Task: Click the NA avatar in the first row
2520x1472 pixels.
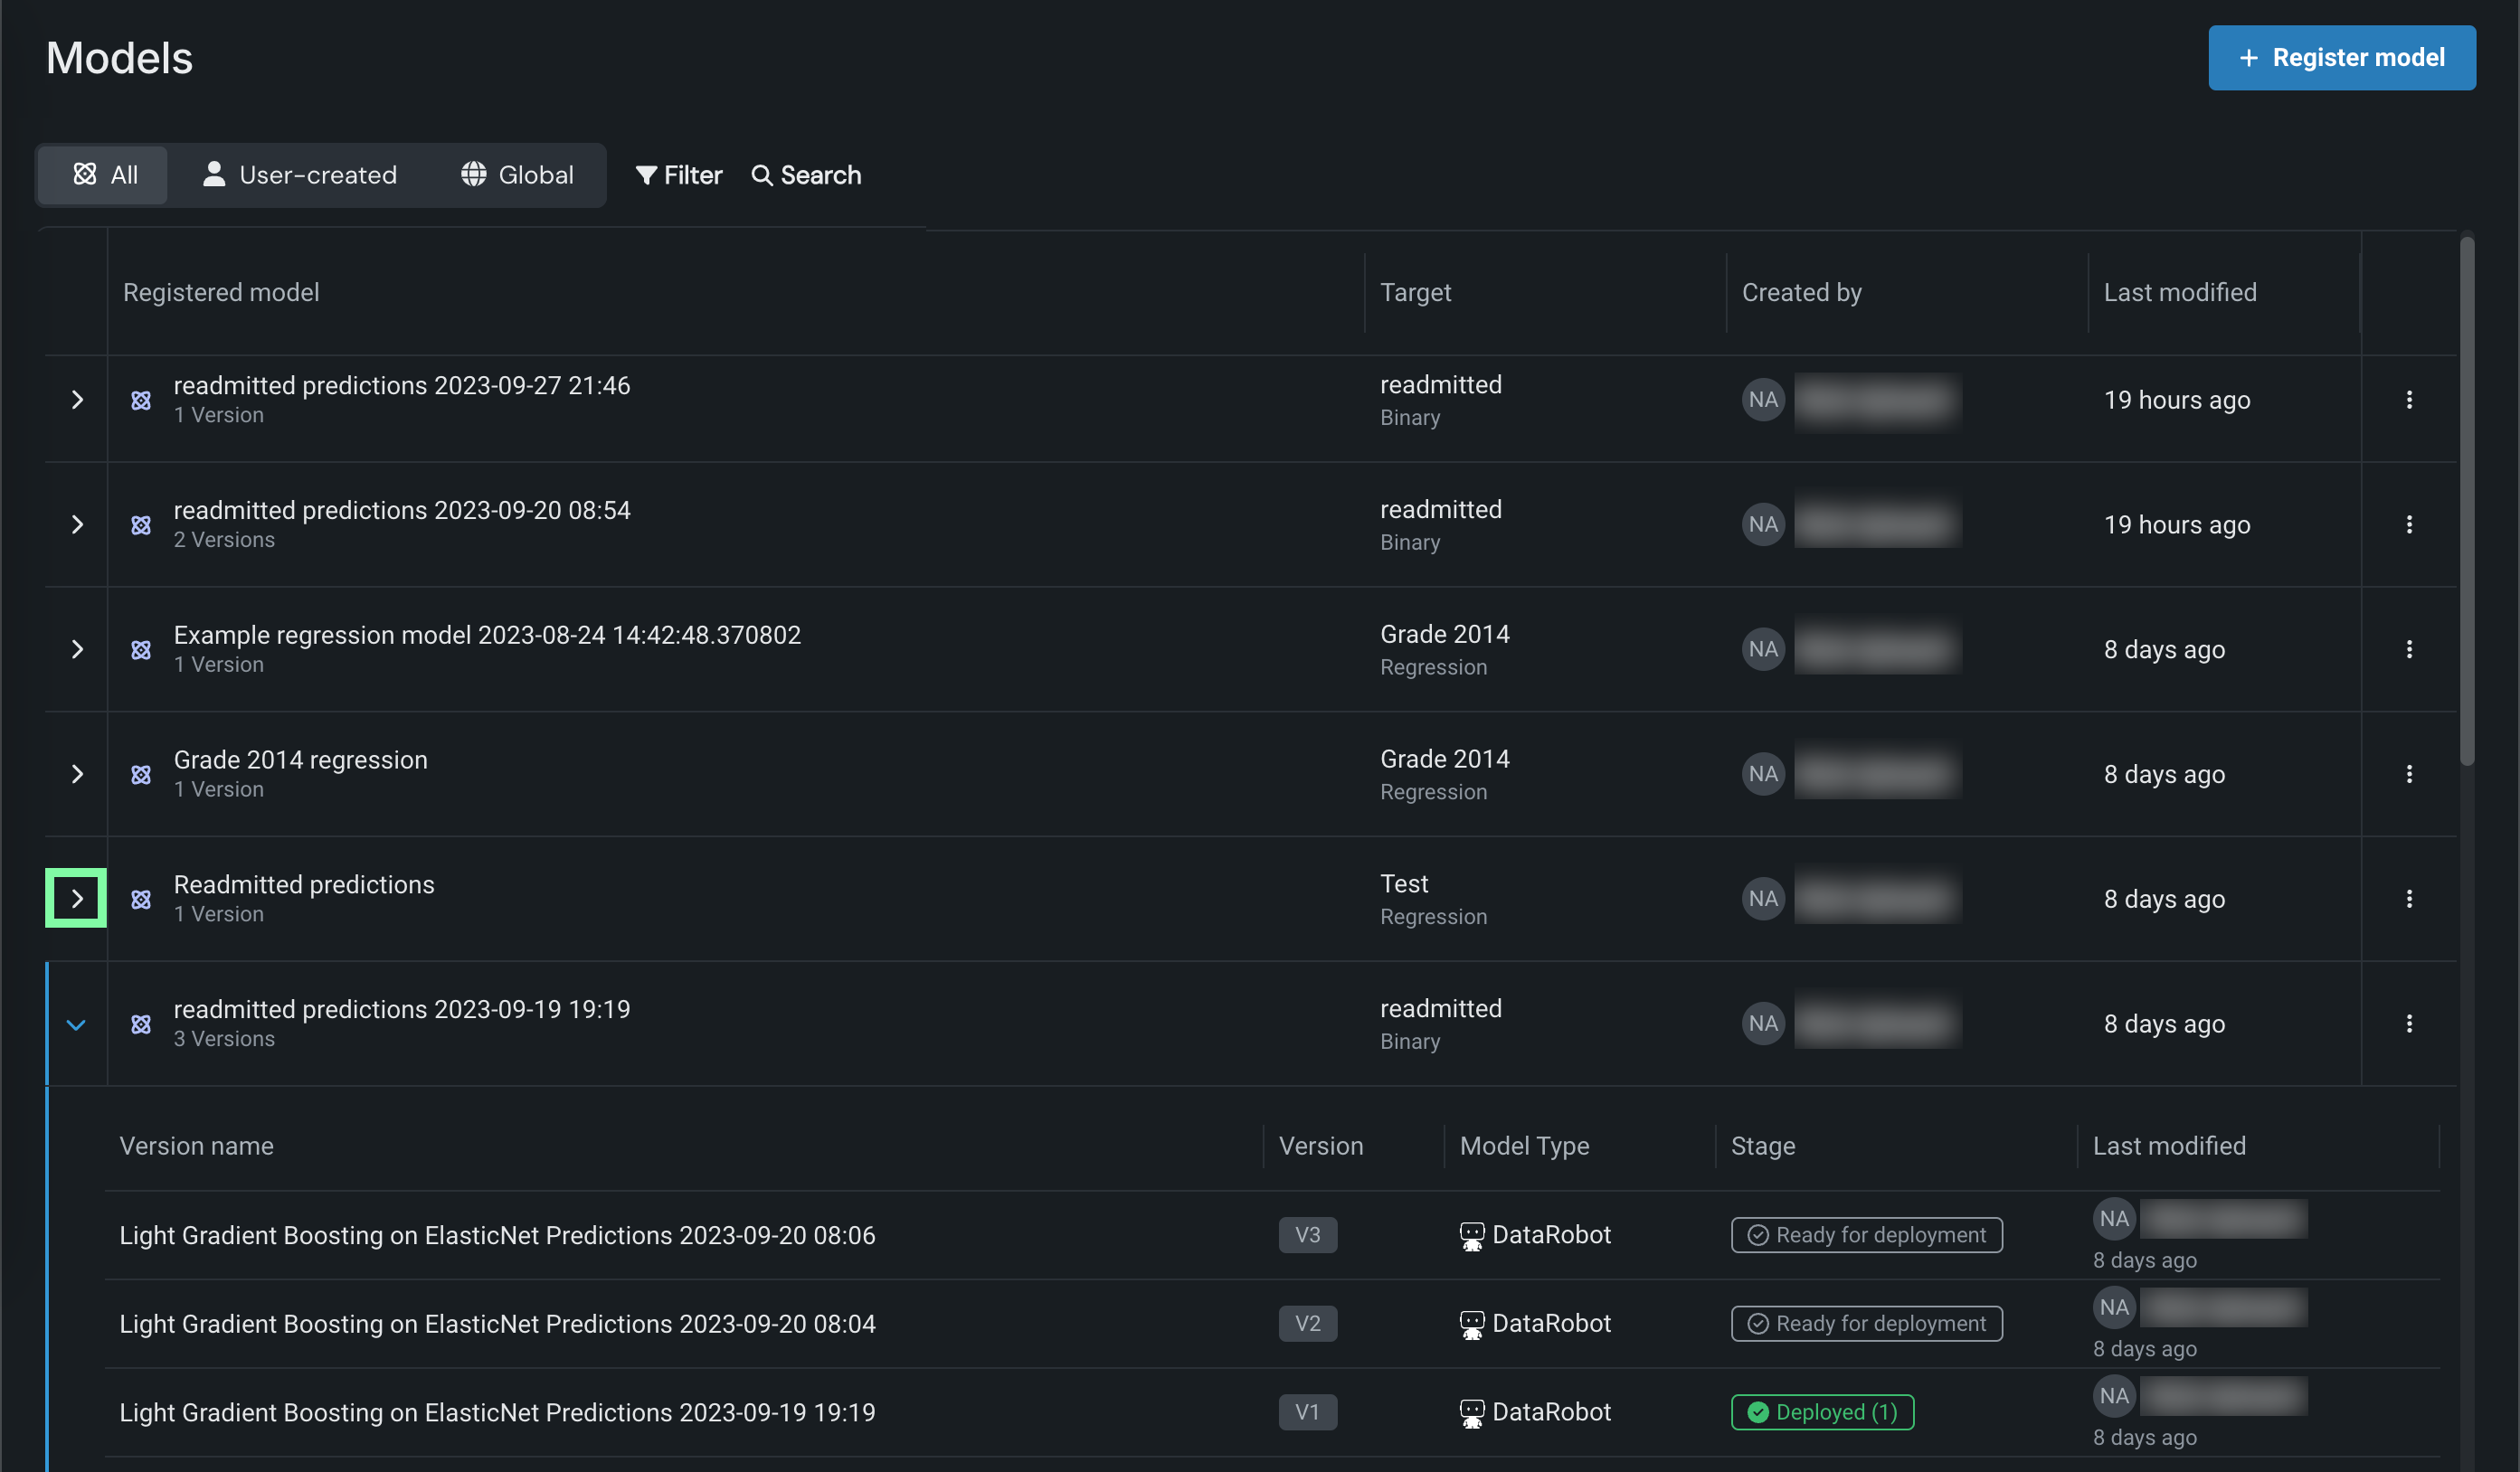Action: (x=1762, y=400)
